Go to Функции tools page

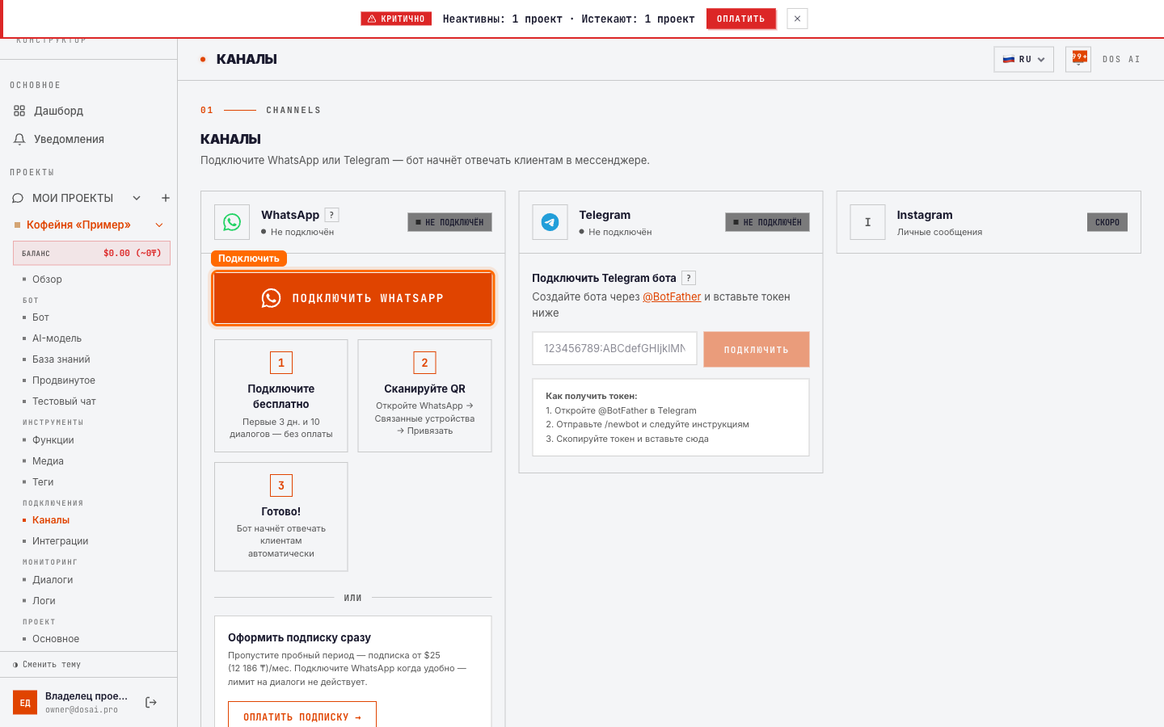click(x=53, y=440)
